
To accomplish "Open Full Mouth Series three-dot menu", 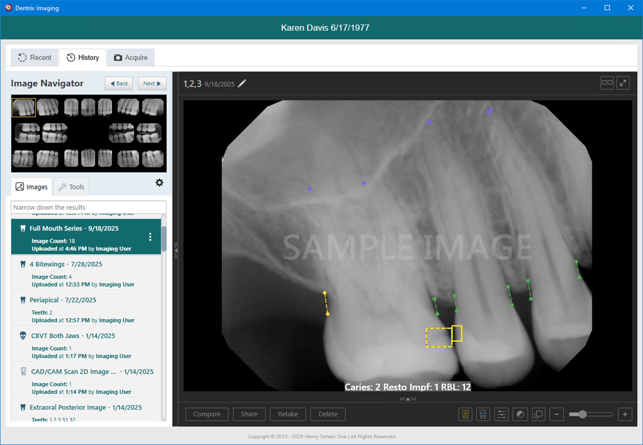I will click(x=150, y=236).
